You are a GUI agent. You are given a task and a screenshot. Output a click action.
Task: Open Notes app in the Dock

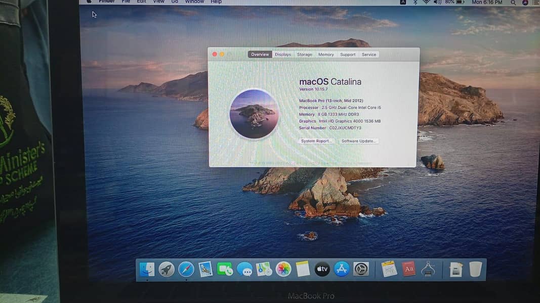[303, 269]
